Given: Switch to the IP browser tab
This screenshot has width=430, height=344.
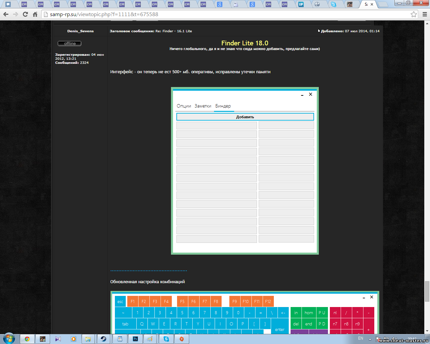Looking at the screenshot, I should [301, 4].
